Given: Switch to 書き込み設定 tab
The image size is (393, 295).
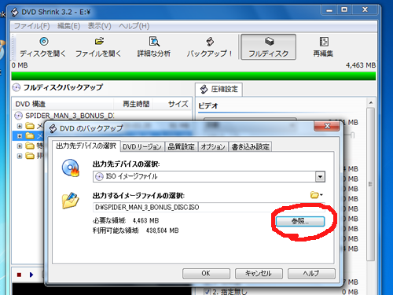Looking at the screenshot, I should [x=250, y=147].
